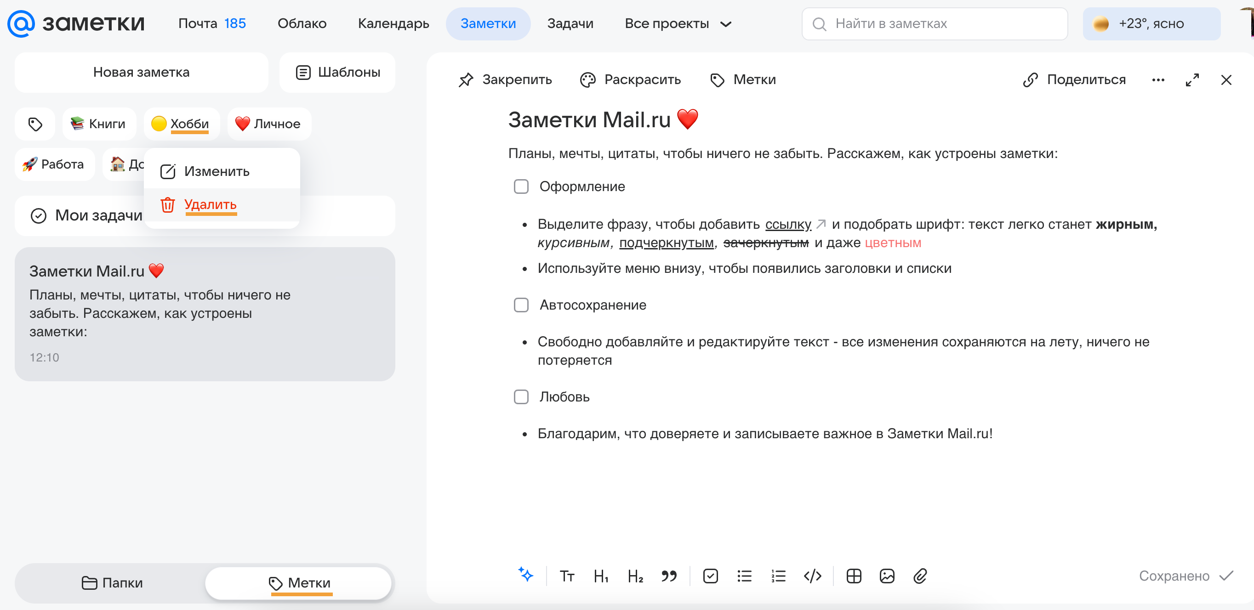Open Календарь from top navigation
This screenshot has height=610, width=1254.
click(x=393, y=23)
